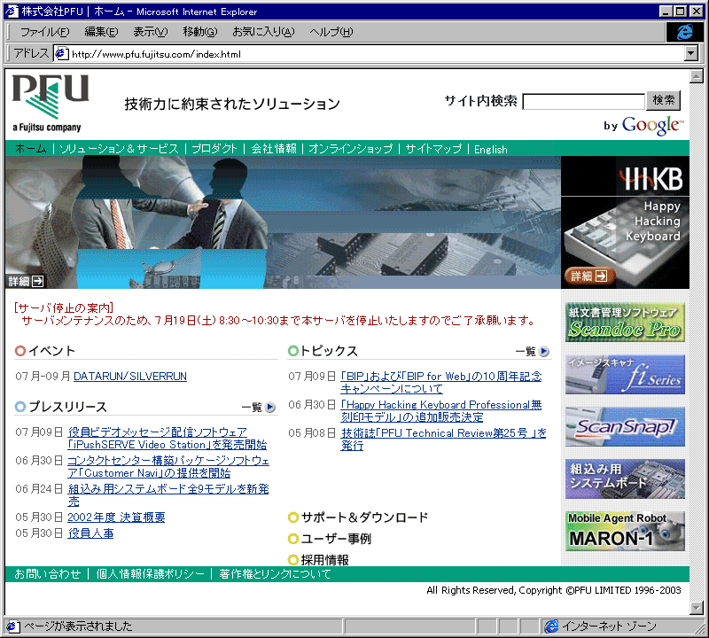This screenshot has height=638, width=709.
Task: Open オンラインショップ in navigation bar
Action: coord(350,149)
